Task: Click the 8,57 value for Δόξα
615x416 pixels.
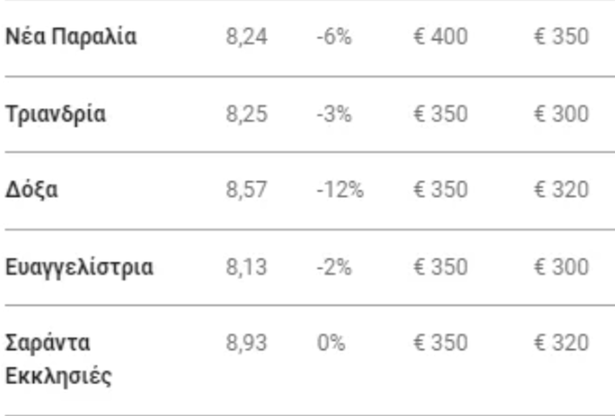Action: tap(247, 190)
